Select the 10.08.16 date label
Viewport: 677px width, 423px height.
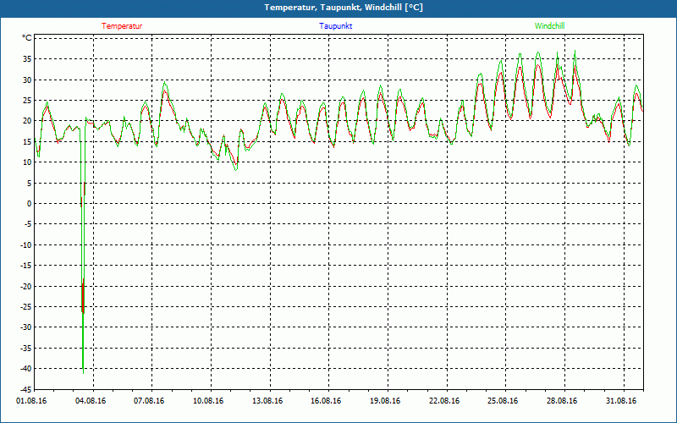(208, 400)
